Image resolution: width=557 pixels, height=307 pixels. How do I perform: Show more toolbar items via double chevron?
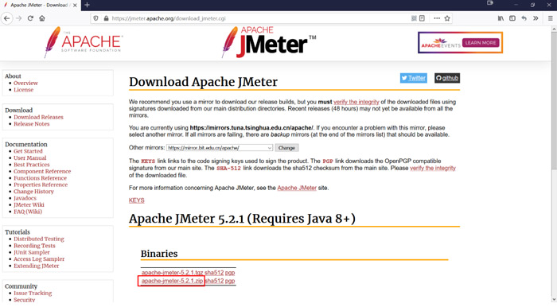(536, 18)
